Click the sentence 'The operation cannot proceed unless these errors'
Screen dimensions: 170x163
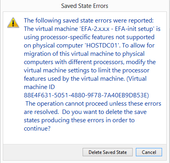tap(93, 104)
